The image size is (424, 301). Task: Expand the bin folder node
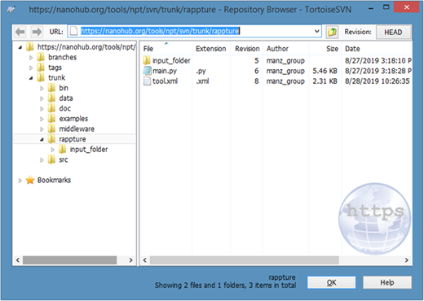tap(42, 88)
